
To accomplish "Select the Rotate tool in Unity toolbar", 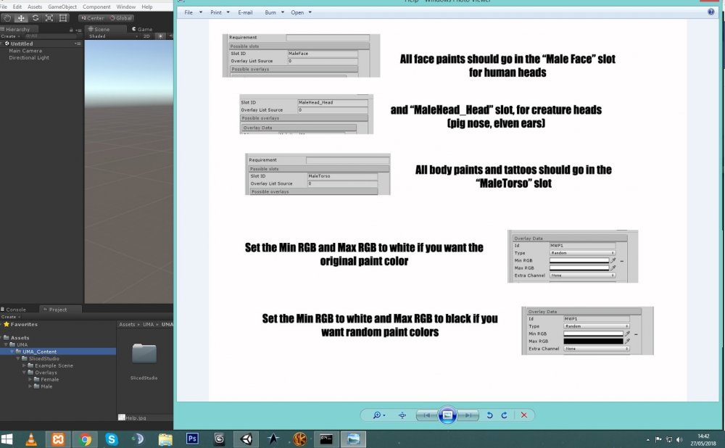I will tap(35, 17).
